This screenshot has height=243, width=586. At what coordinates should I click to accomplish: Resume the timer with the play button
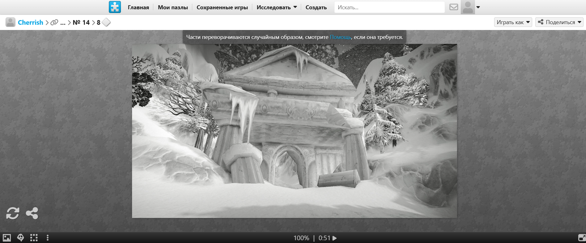tap(335, 238)
